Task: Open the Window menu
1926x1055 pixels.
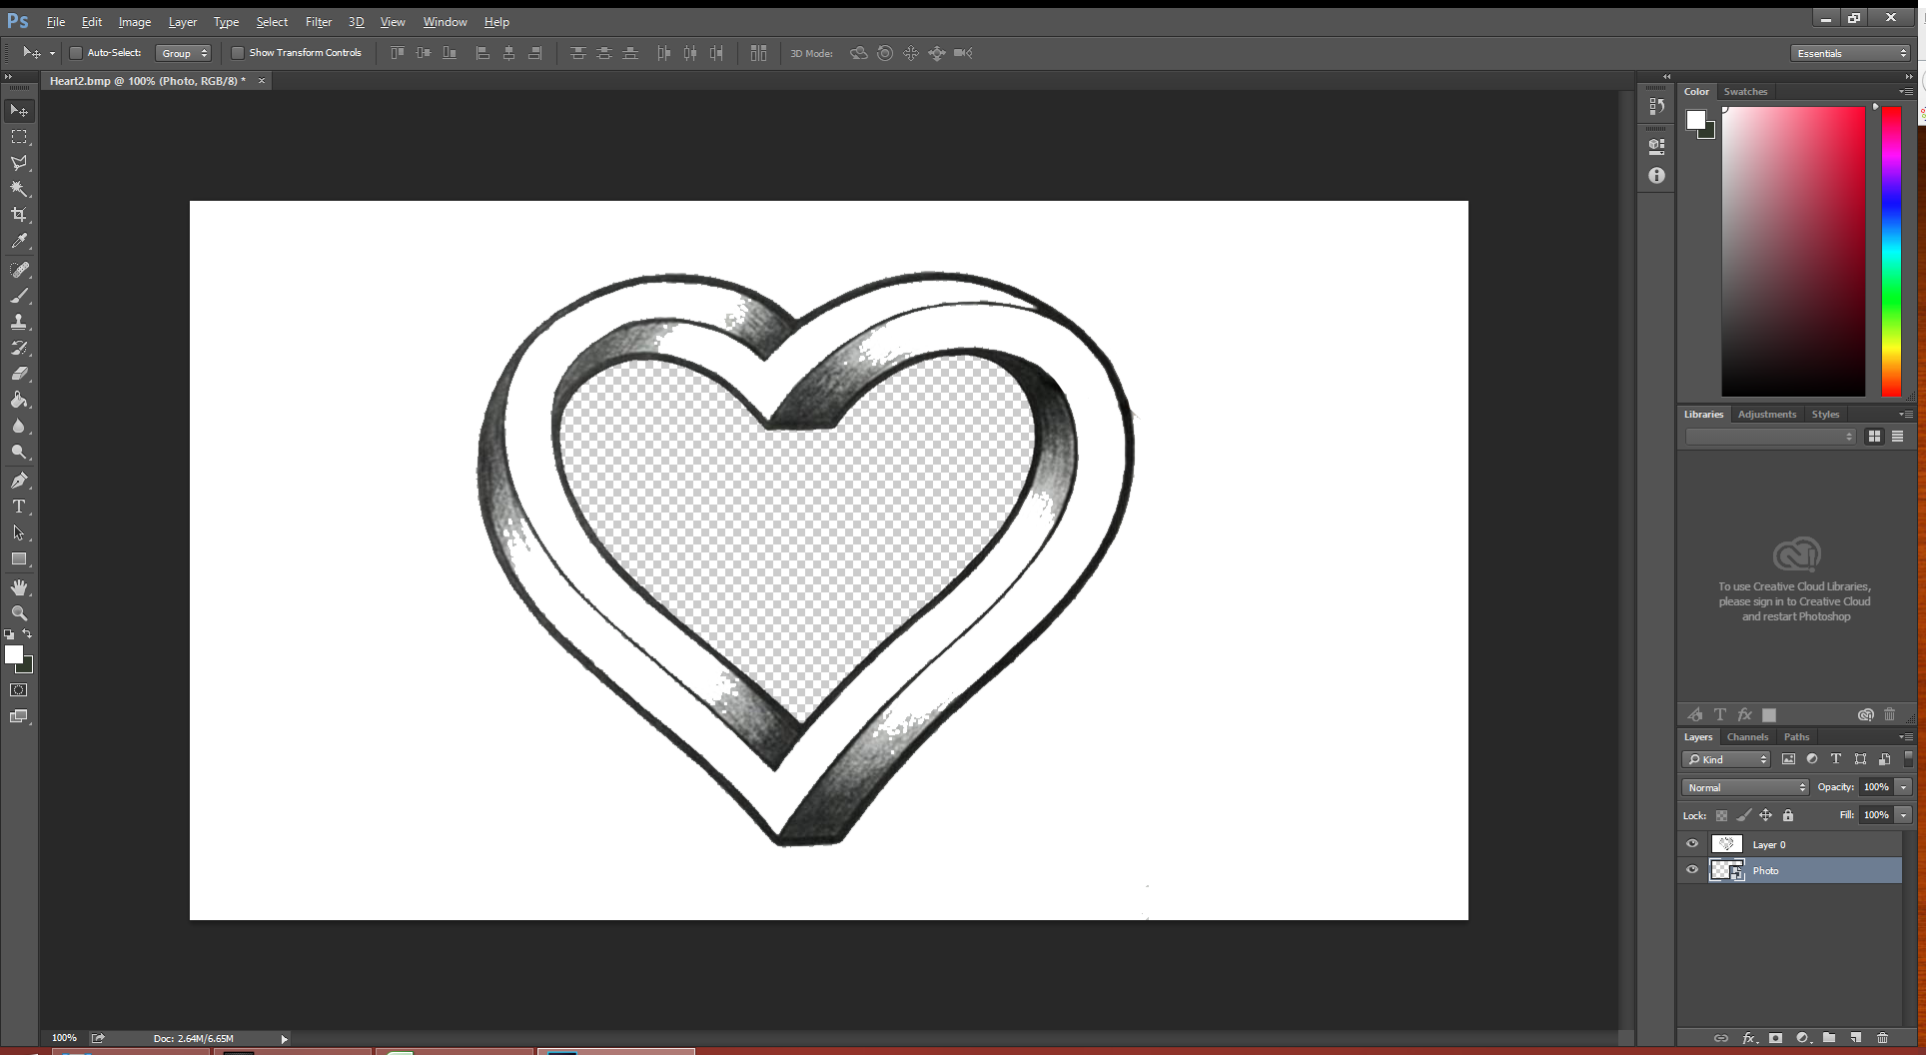Action: (x=445, y=22)
